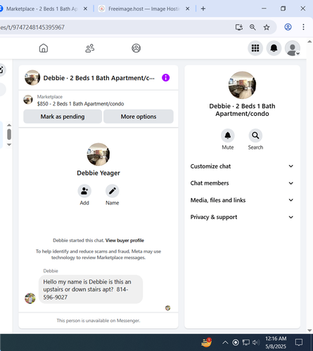Click the new message compose icon
This screenshot has height=351, width=313.
pos(1,69)
